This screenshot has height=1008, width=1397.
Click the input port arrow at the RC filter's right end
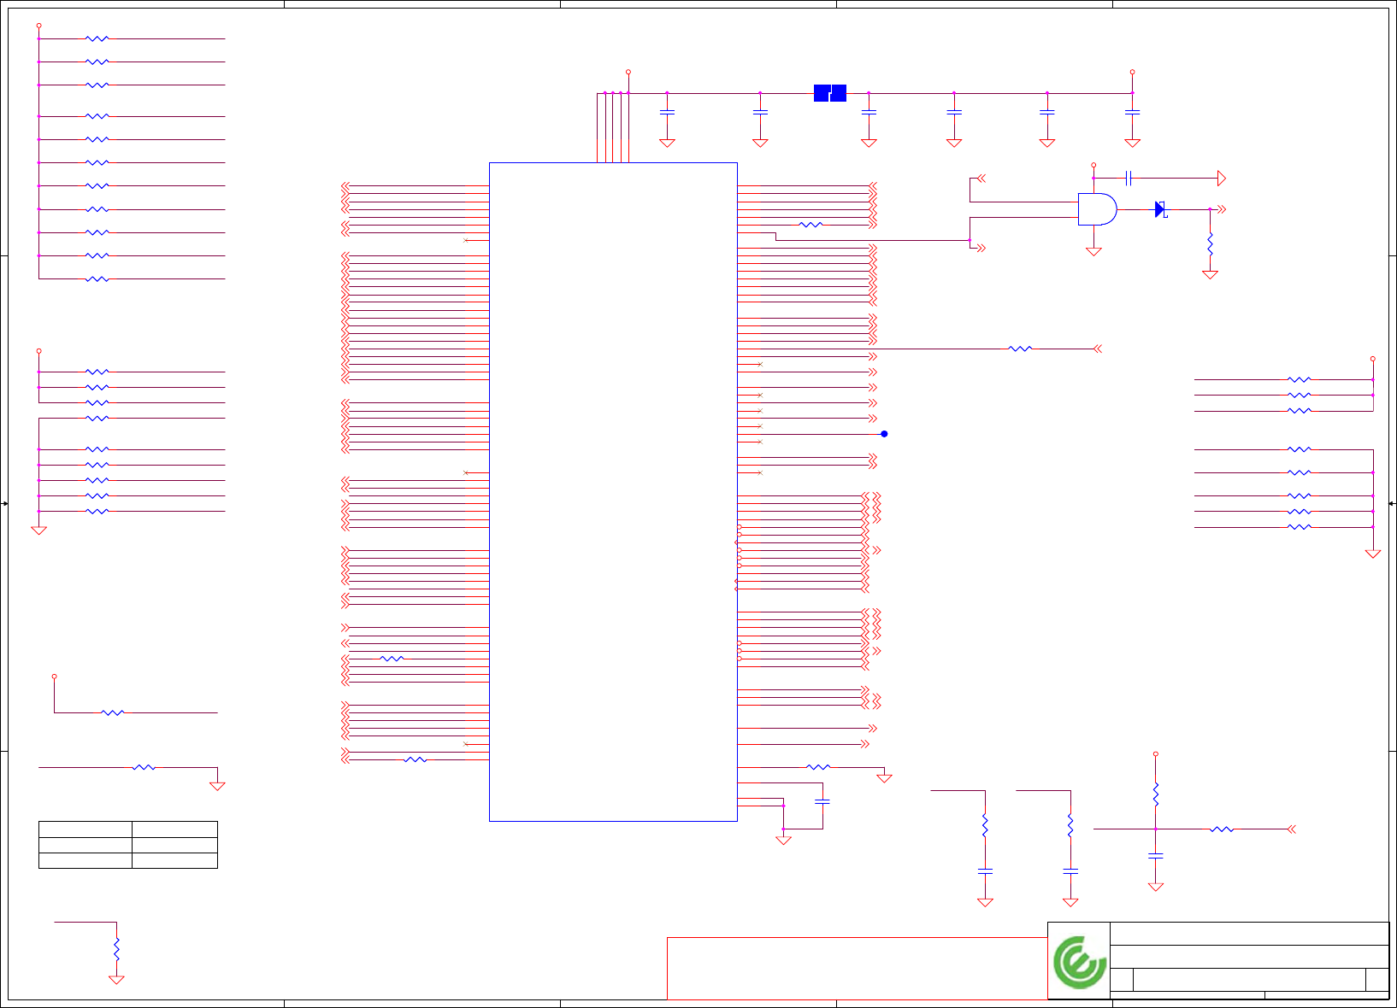(1292, 829)
